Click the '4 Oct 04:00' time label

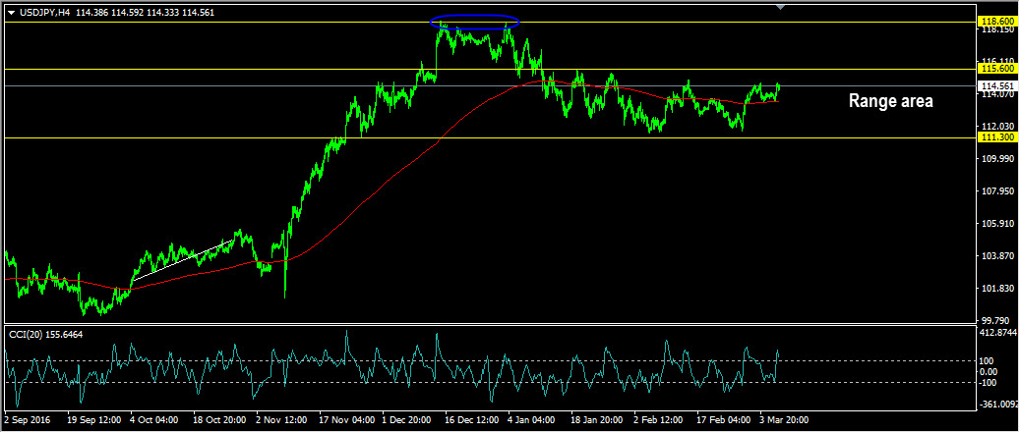click(154, 420)
